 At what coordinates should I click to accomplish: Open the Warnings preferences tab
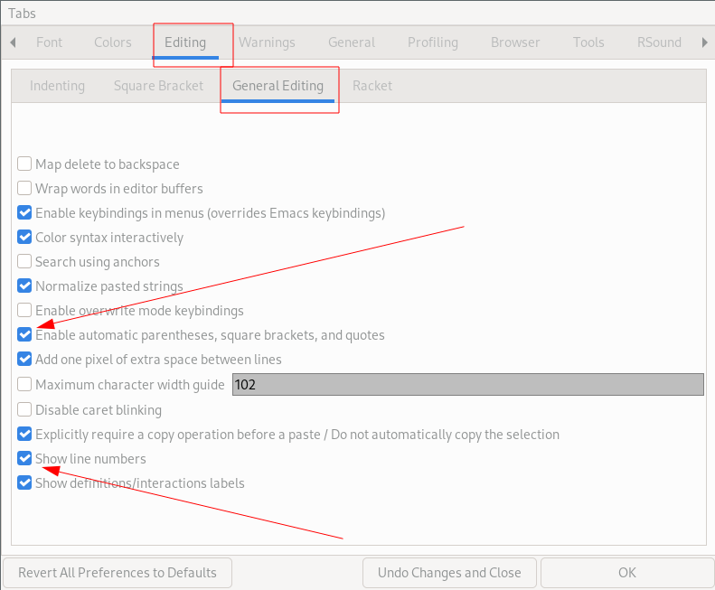[x=267, y=42]
